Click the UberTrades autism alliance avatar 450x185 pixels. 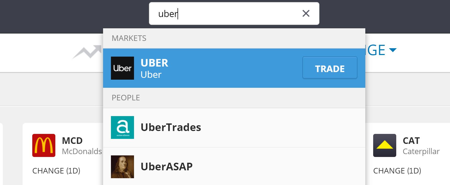tap(122, 127)
